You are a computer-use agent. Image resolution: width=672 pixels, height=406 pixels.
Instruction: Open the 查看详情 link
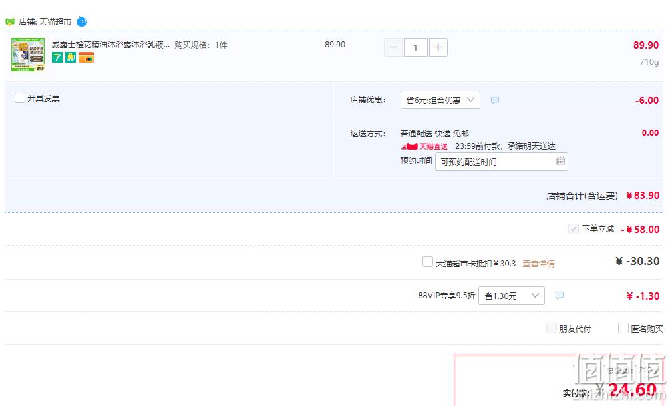(x=538, y=264)
